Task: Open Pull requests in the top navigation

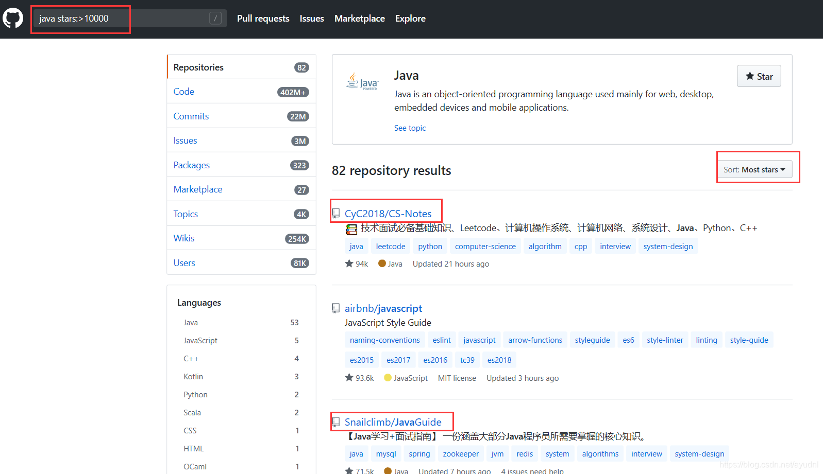Action: pyautogui.click(x=263, y=19)
